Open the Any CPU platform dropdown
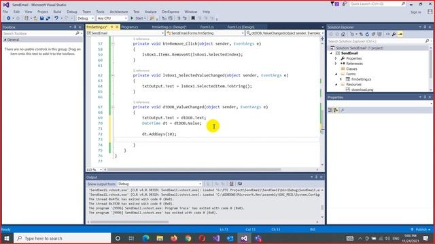The height and width of the screenshot is (244, 435). click(x=112, y=18)
